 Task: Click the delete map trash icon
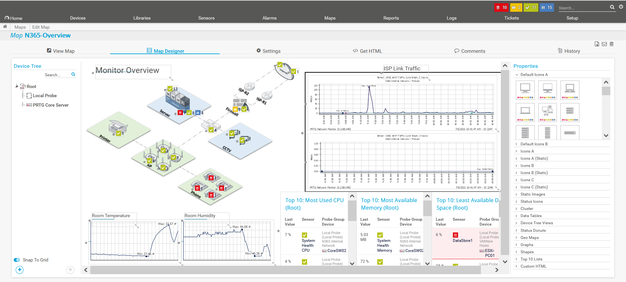click(x=612, y=44)
